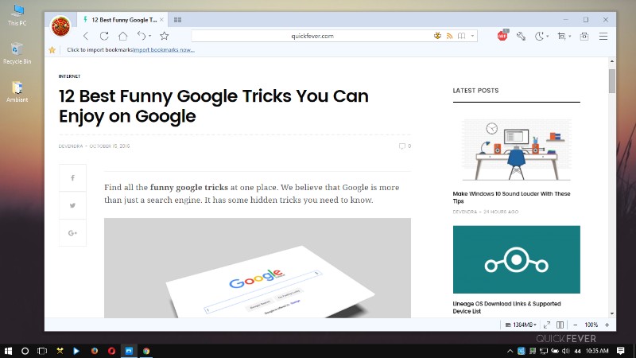Click the scrollbar down arrow

coord(611,313)
